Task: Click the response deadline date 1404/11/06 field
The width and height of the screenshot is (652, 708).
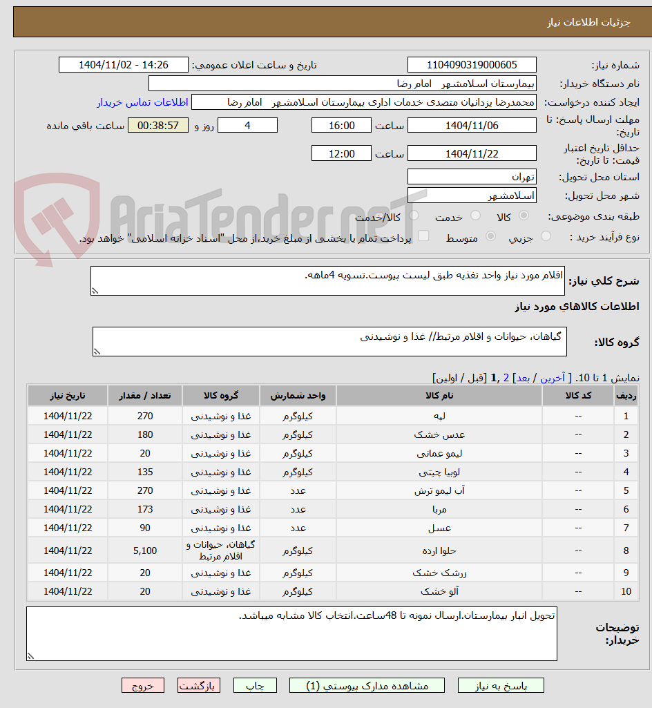Action: point(472,126)
